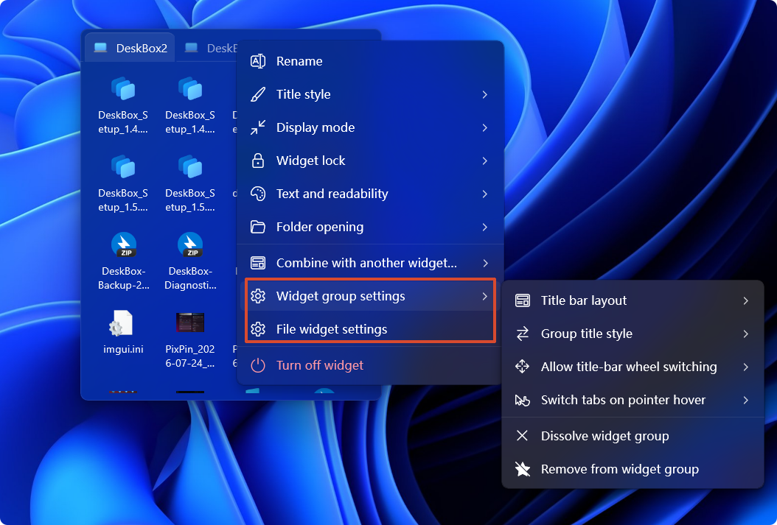The width and height of the screenshot is (777, 525).
Task: Select the DeskBox-Diagnosti zip file icon
Action: tap(190, 245)
